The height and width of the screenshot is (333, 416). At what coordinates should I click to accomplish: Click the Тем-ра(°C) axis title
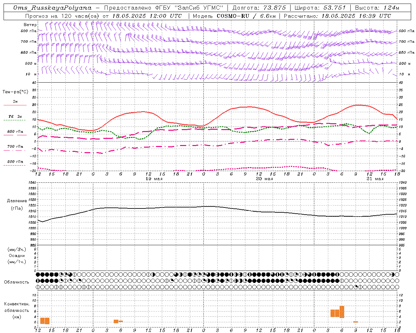[15, 92]
